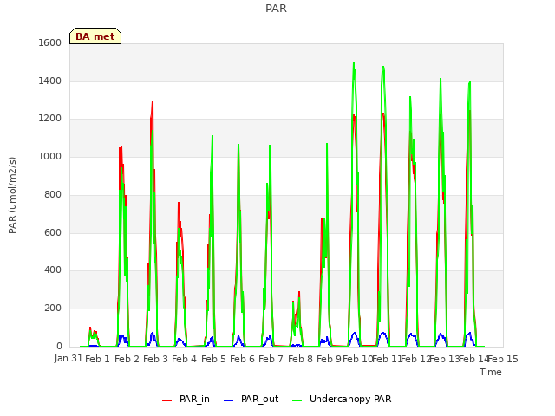Select the PAR_in legend entry
This screenshot has height=416, width=555.
[x=186, y=399]
